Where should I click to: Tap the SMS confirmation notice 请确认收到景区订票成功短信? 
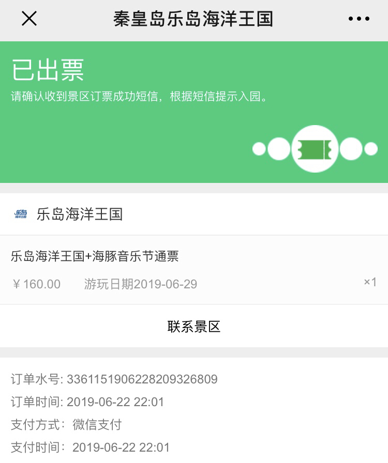tap(139, 97)
